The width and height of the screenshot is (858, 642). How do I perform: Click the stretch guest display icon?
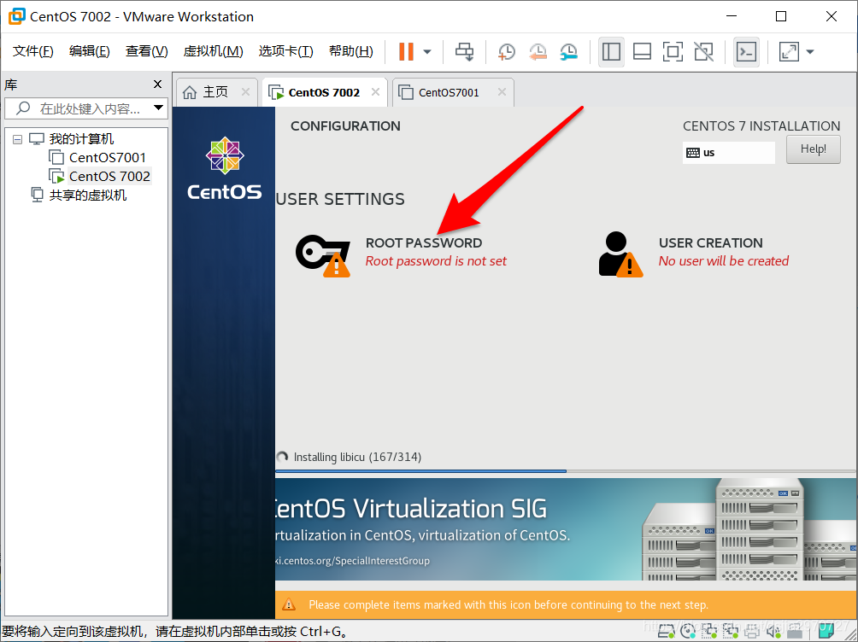coord(789,52)
